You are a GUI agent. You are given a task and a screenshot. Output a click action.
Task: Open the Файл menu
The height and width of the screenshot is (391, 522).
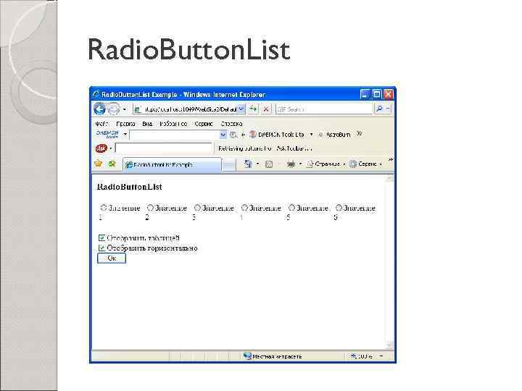tap(101, 124)
